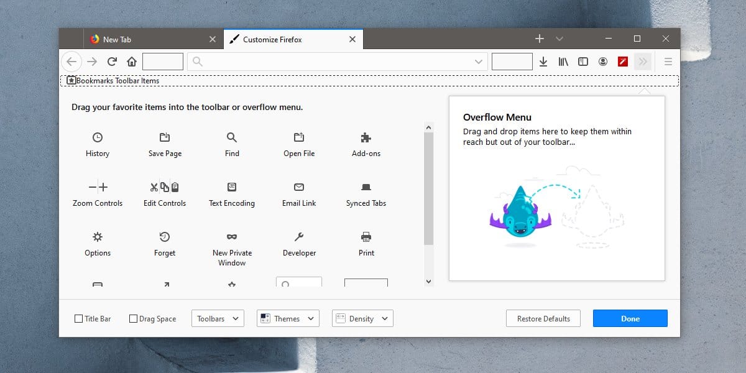Toggle the Drag Space checkbox

point(133,319)
